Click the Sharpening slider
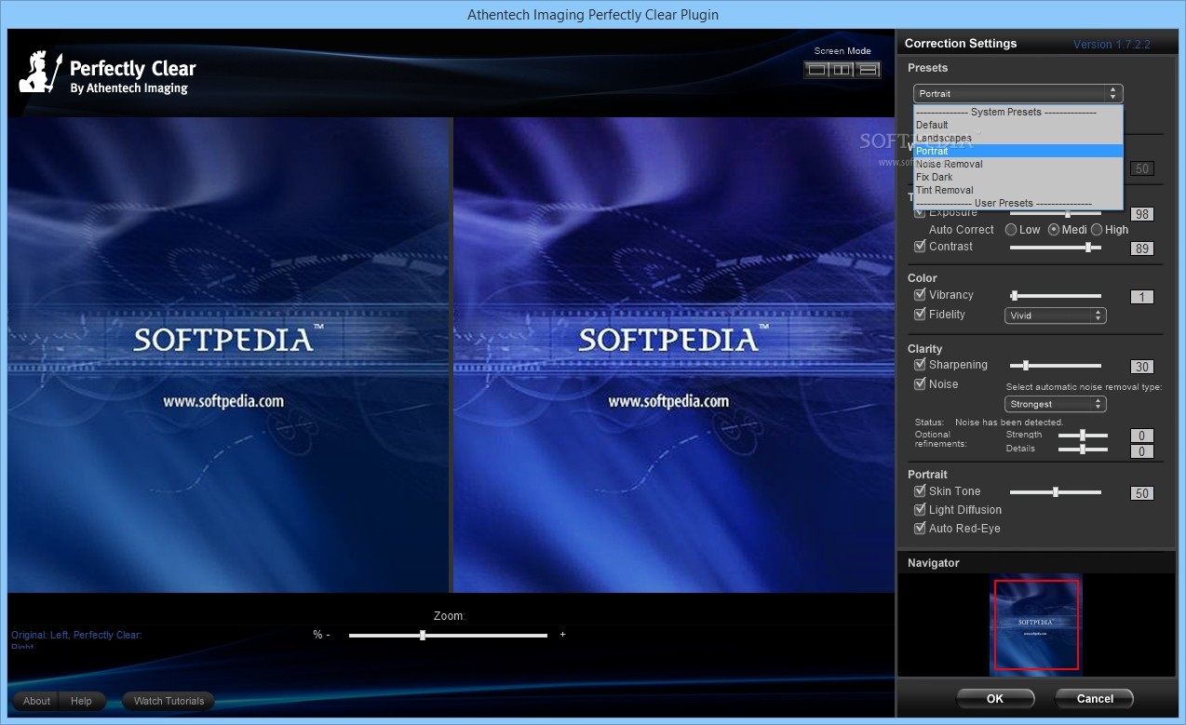Screen dimensions: 1186x725 1056,366
